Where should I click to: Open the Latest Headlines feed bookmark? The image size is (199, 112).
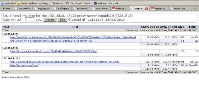[27, 3]
